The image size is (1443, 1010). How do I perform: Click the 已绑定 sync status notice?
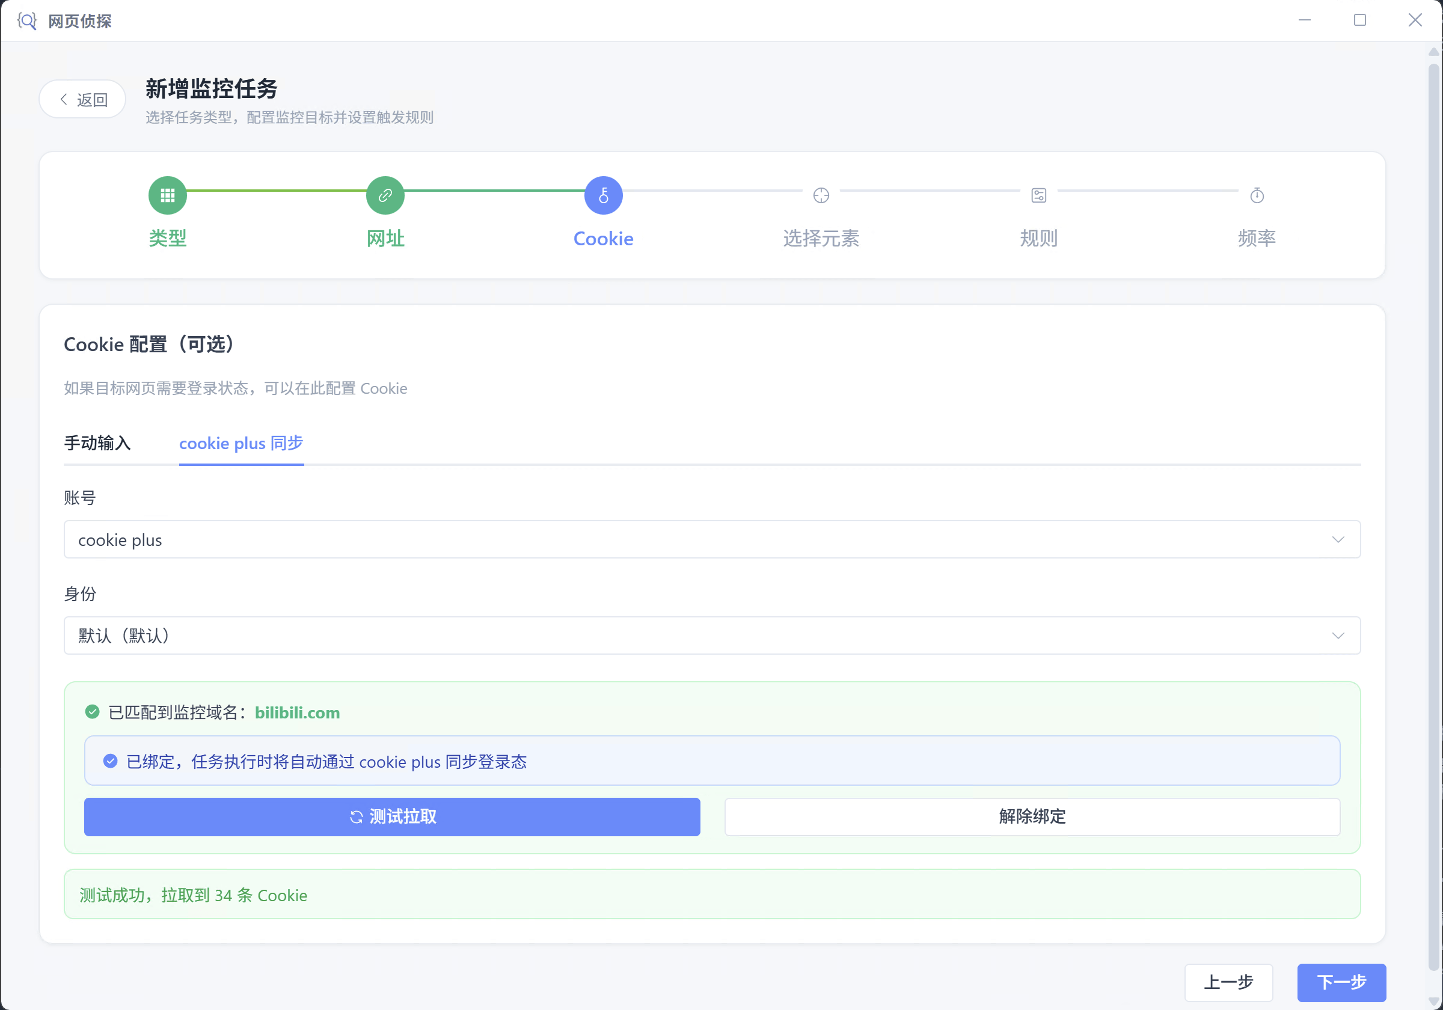pyautogui.click(x=712, y=761)
